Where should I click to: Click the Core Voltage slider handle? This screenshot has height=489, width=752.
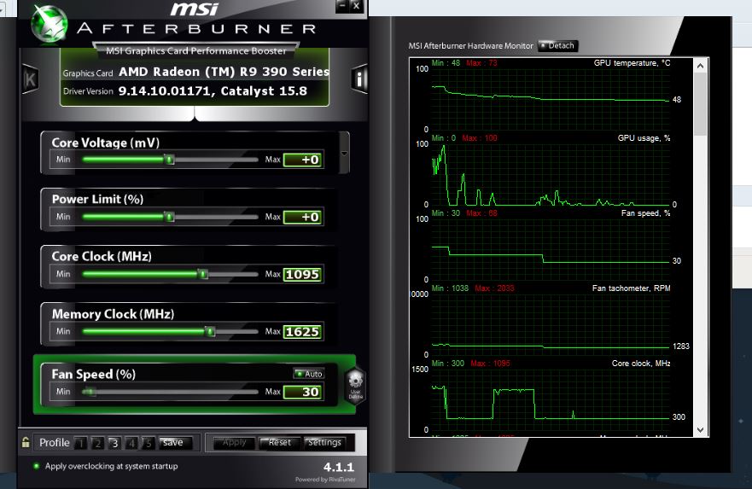pos(169,160)
